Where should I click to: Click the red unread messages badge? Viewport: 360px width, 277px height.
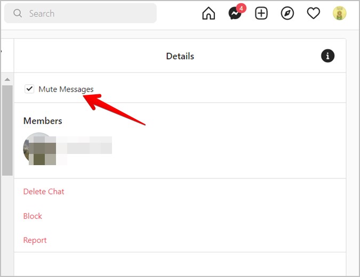(x=241, y=9)
